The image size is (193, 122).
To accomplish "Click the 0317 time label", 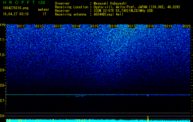I will 132,26.
